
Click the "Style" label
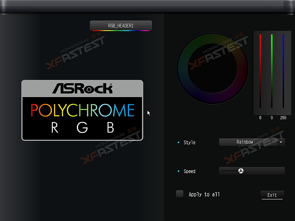[190, 142]
